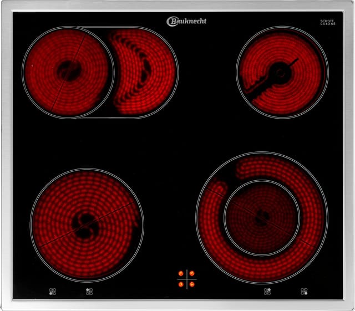Tap the top-left residual heat light
This screenshot has height=311, width=355.
pos(181,273)
